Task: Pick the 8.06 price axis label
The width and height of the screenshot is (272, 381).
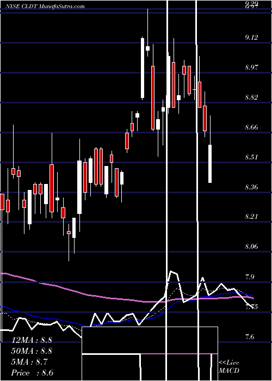Action: click(251, 247)
